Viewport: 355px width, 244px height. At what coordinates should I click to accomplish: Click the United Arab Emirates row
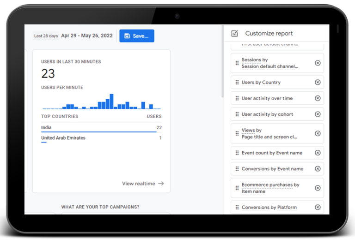click(101, 138)
